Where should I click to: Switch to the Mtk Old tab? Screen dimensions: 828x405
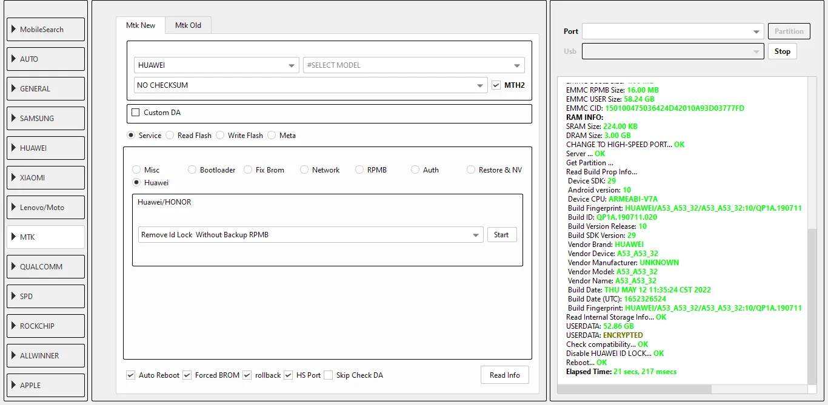188,25
